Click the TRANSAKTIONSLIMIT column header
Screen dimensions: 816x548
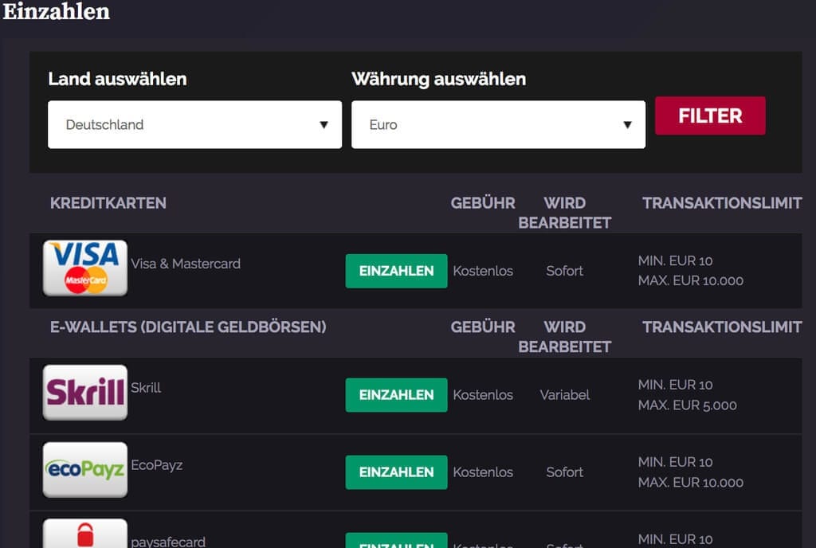(722, 203)
